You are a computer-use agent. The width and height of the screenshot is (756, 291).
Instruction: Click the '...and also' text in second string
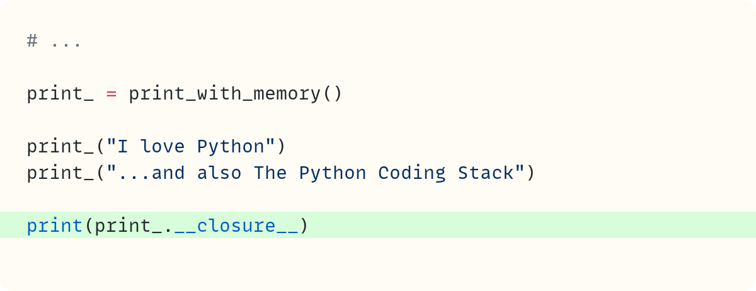(x=180, y=173)
